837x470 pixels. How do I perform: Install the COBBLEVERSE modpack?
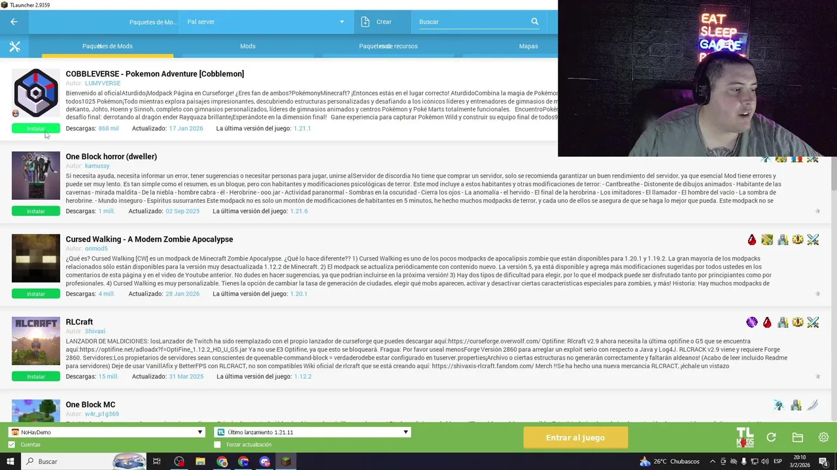point(36,129)
